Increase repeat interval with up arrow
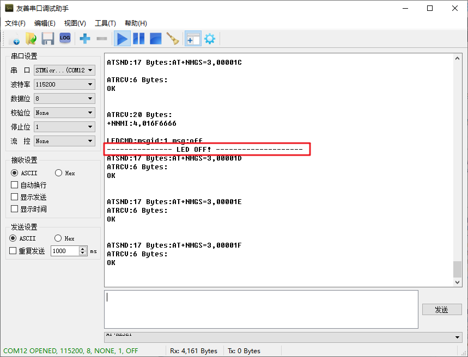 coord(83,249)
